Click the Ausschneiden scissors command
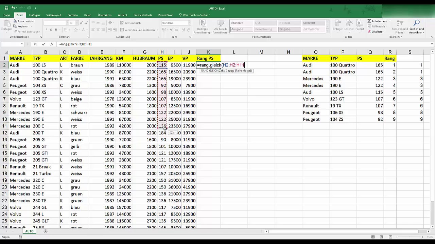 tap(24, 21)
